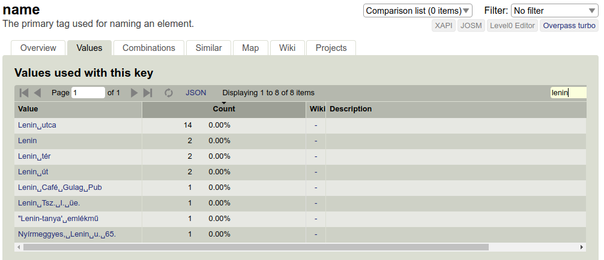604x260 pixels.
Task: Go to first page icon
Action: point(24,93)
